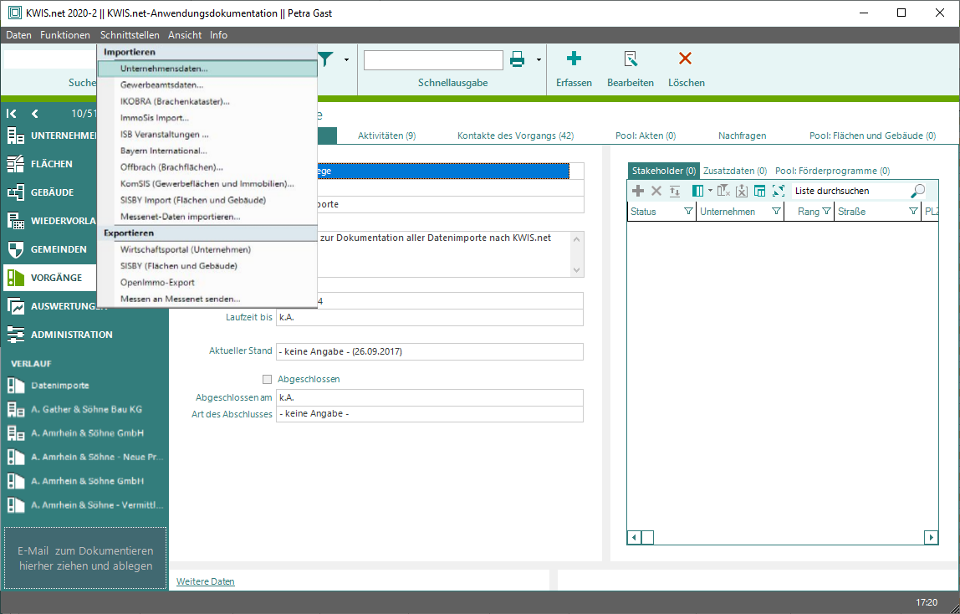Open the Daten menu
This screenshot has height=614, width=960.
click(19, 35)
